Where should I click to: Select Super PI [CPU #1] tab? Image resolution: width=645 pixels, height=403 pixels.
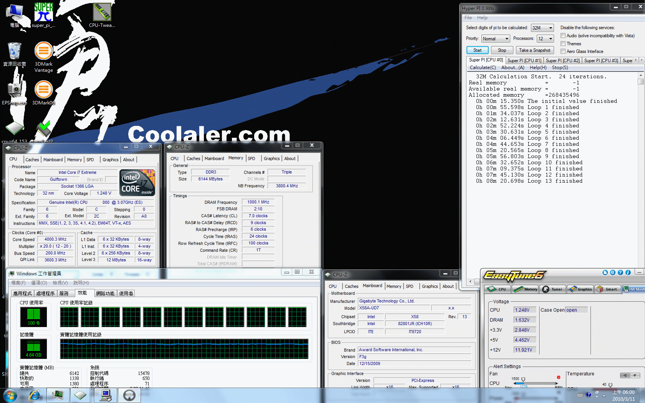click(524, 61)
